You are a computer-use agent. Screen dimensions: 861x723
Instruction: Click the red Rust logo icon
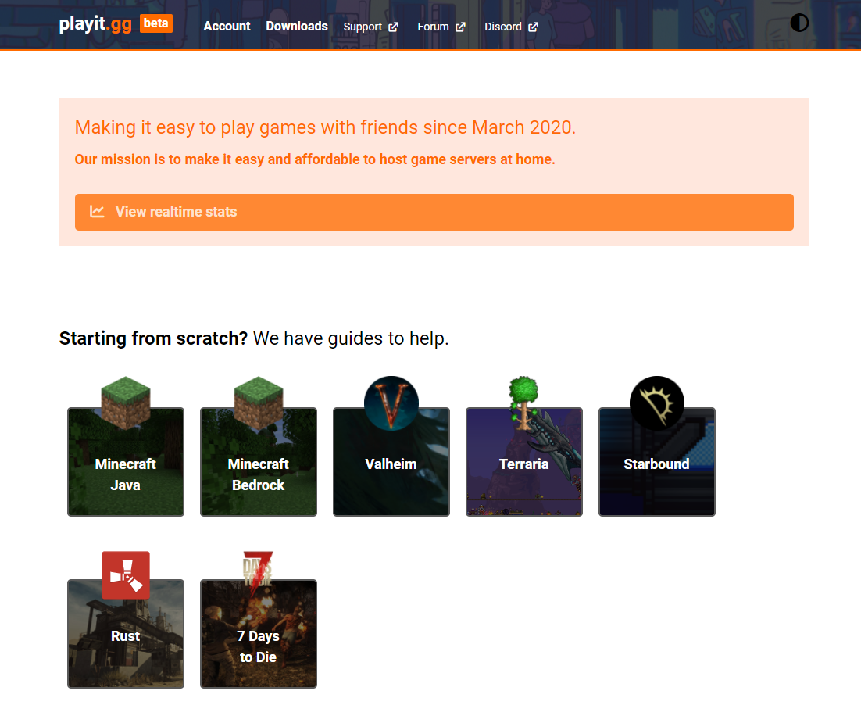point(126,575)
